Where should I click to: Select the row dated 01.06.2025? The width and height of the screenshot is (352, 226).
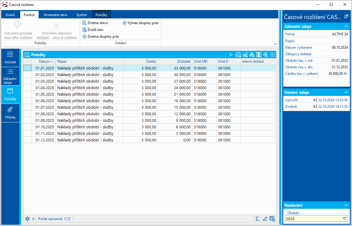pyautogui.click(x=149, y=101)
